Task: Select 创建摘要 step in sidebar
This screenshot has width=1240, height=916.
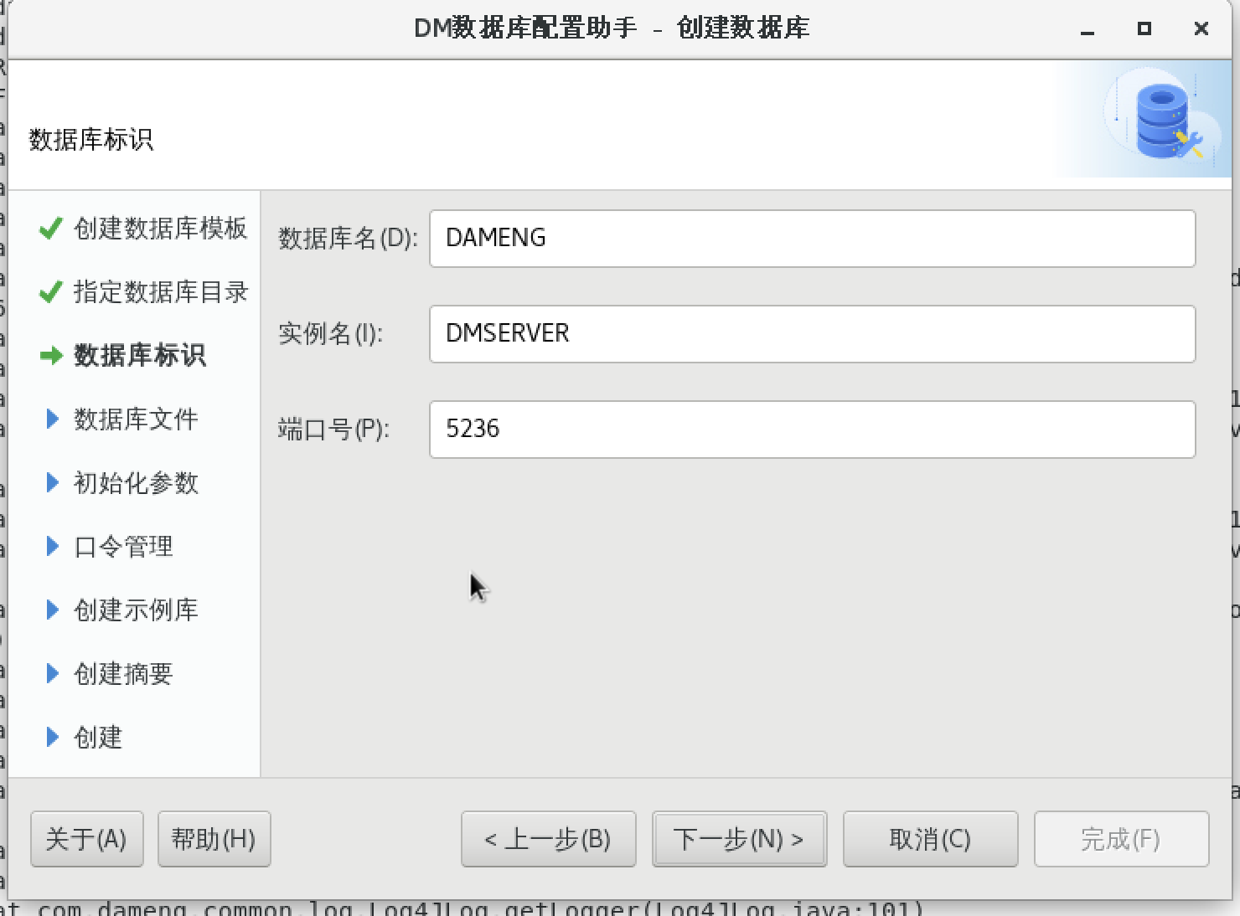Action: [x=123, y=673]
